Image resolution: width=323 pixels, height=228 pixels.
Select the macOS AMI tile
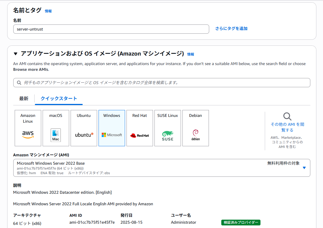point(56,128)
